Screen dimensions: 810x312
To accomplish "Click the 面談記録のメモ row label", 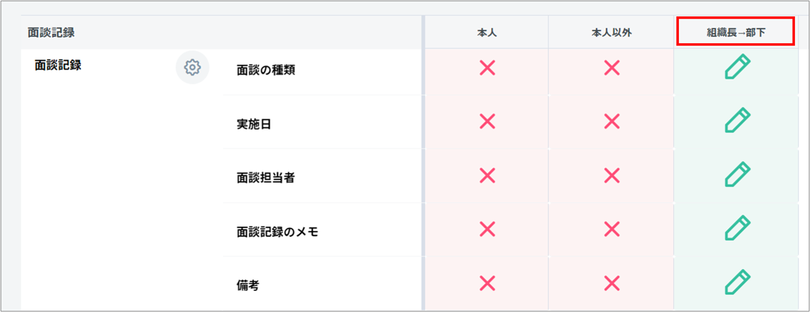I will (x=277, y=232).
